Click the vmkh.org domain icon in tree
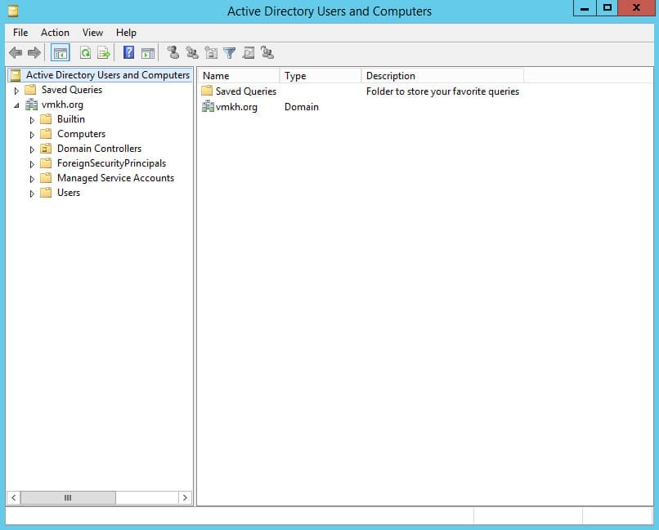 click(32, 105)
